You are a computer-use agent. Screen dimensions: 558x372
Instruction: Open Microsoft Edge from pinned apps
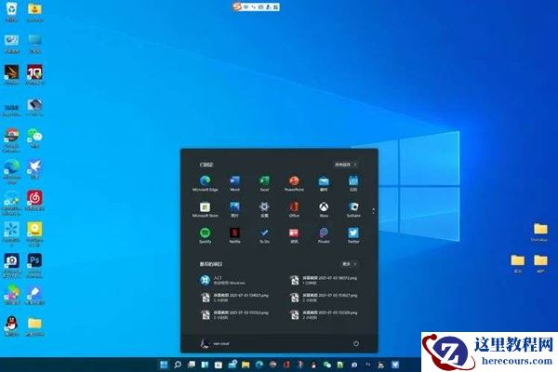[205, 183]
